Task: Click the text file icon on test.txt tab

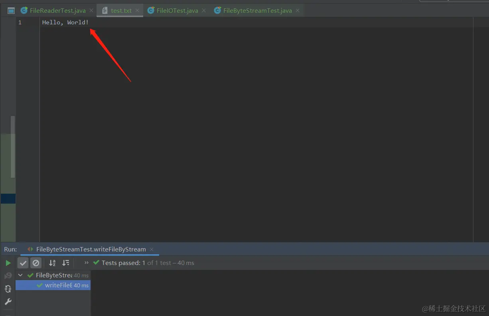Action: pyautogui.click(x=105, y=10)
